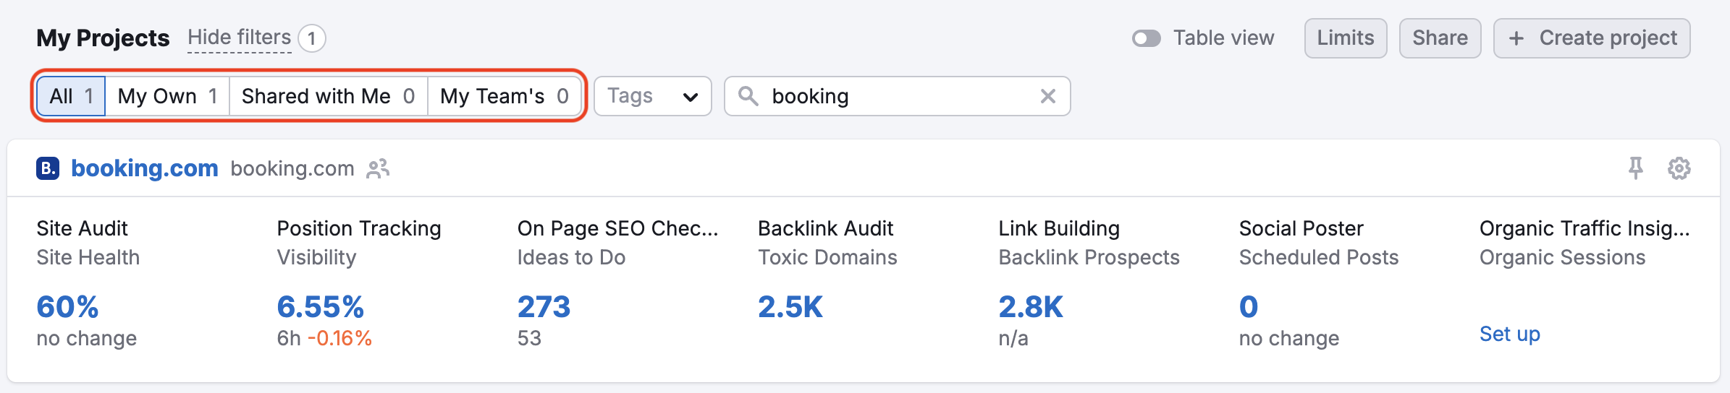1730x393 pixels.
Task: Pin the booking.com project
Action: [1635, 168]
